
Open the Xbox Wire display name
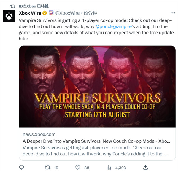click(x=30, y=13)
